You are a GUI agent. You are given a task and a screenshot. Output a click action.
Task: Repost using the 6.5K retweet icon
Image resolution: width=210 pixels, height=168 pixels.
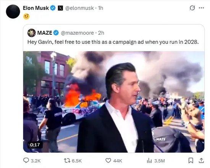click(67, 160)
